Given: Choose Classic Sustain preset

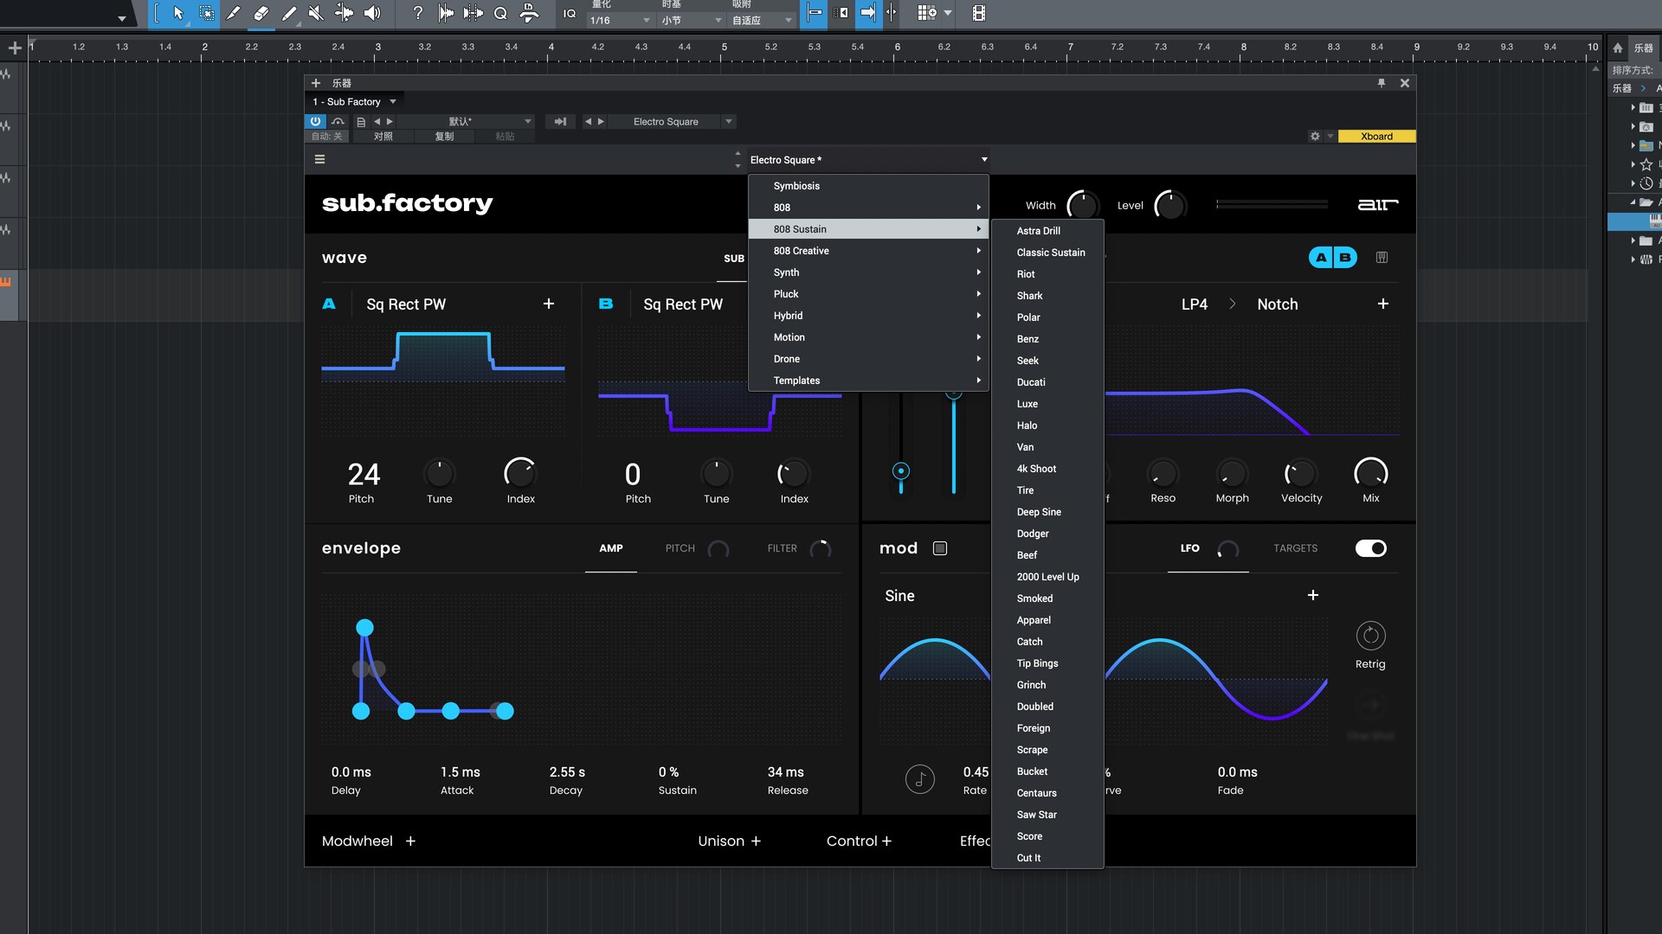Looking at the screenshot, I should (1050, 253).
